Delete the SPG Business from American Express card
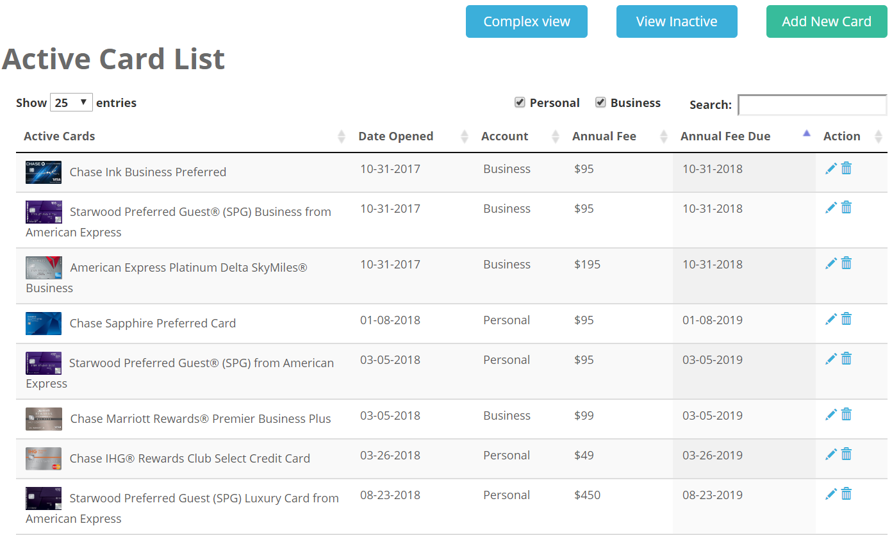 pyautogui.click(x=847, y=208)
